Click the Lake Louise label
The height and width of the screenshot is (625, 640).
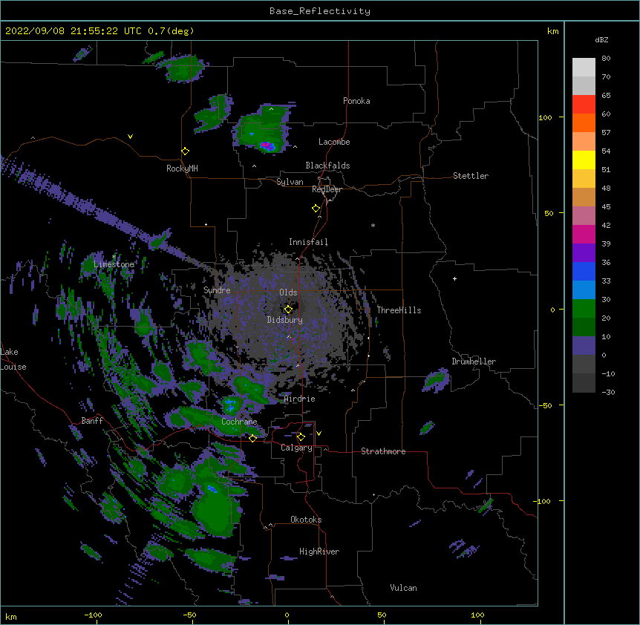coord(13,359)
